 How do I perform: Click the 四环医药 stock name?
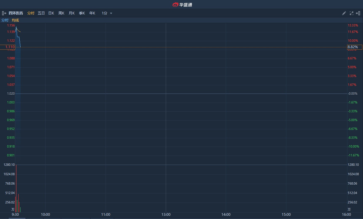[x=16, y=13]
